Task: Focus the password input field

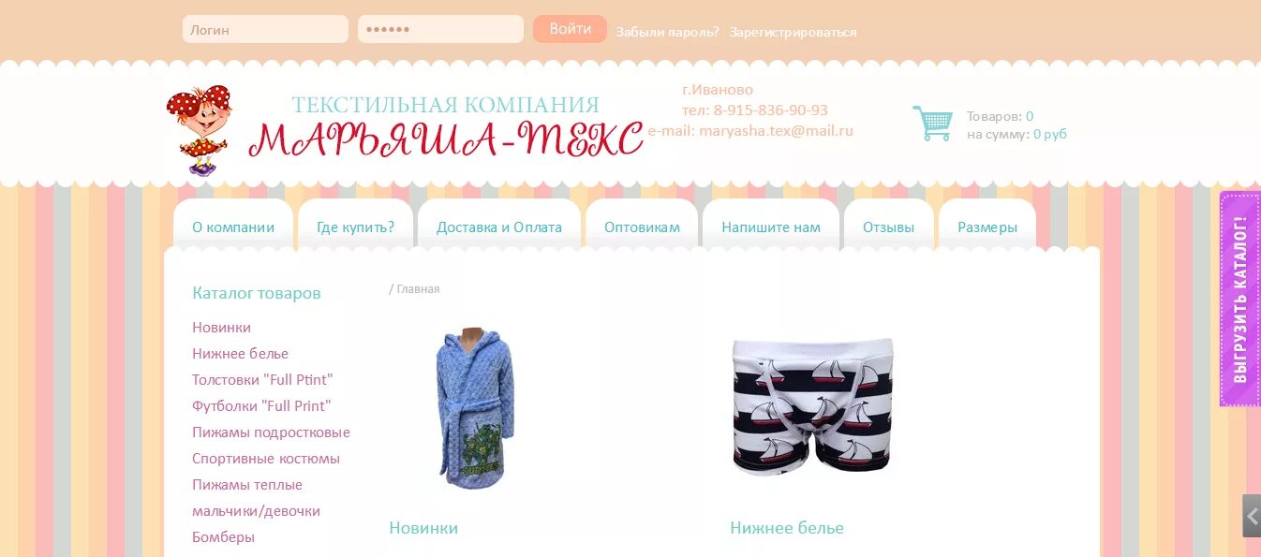Action: pyautogui.click(x=440, y=29)
